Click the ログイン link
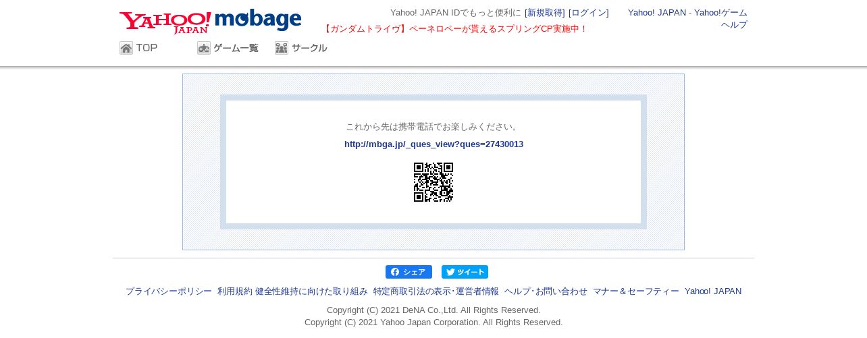 [x=589, y=13]
